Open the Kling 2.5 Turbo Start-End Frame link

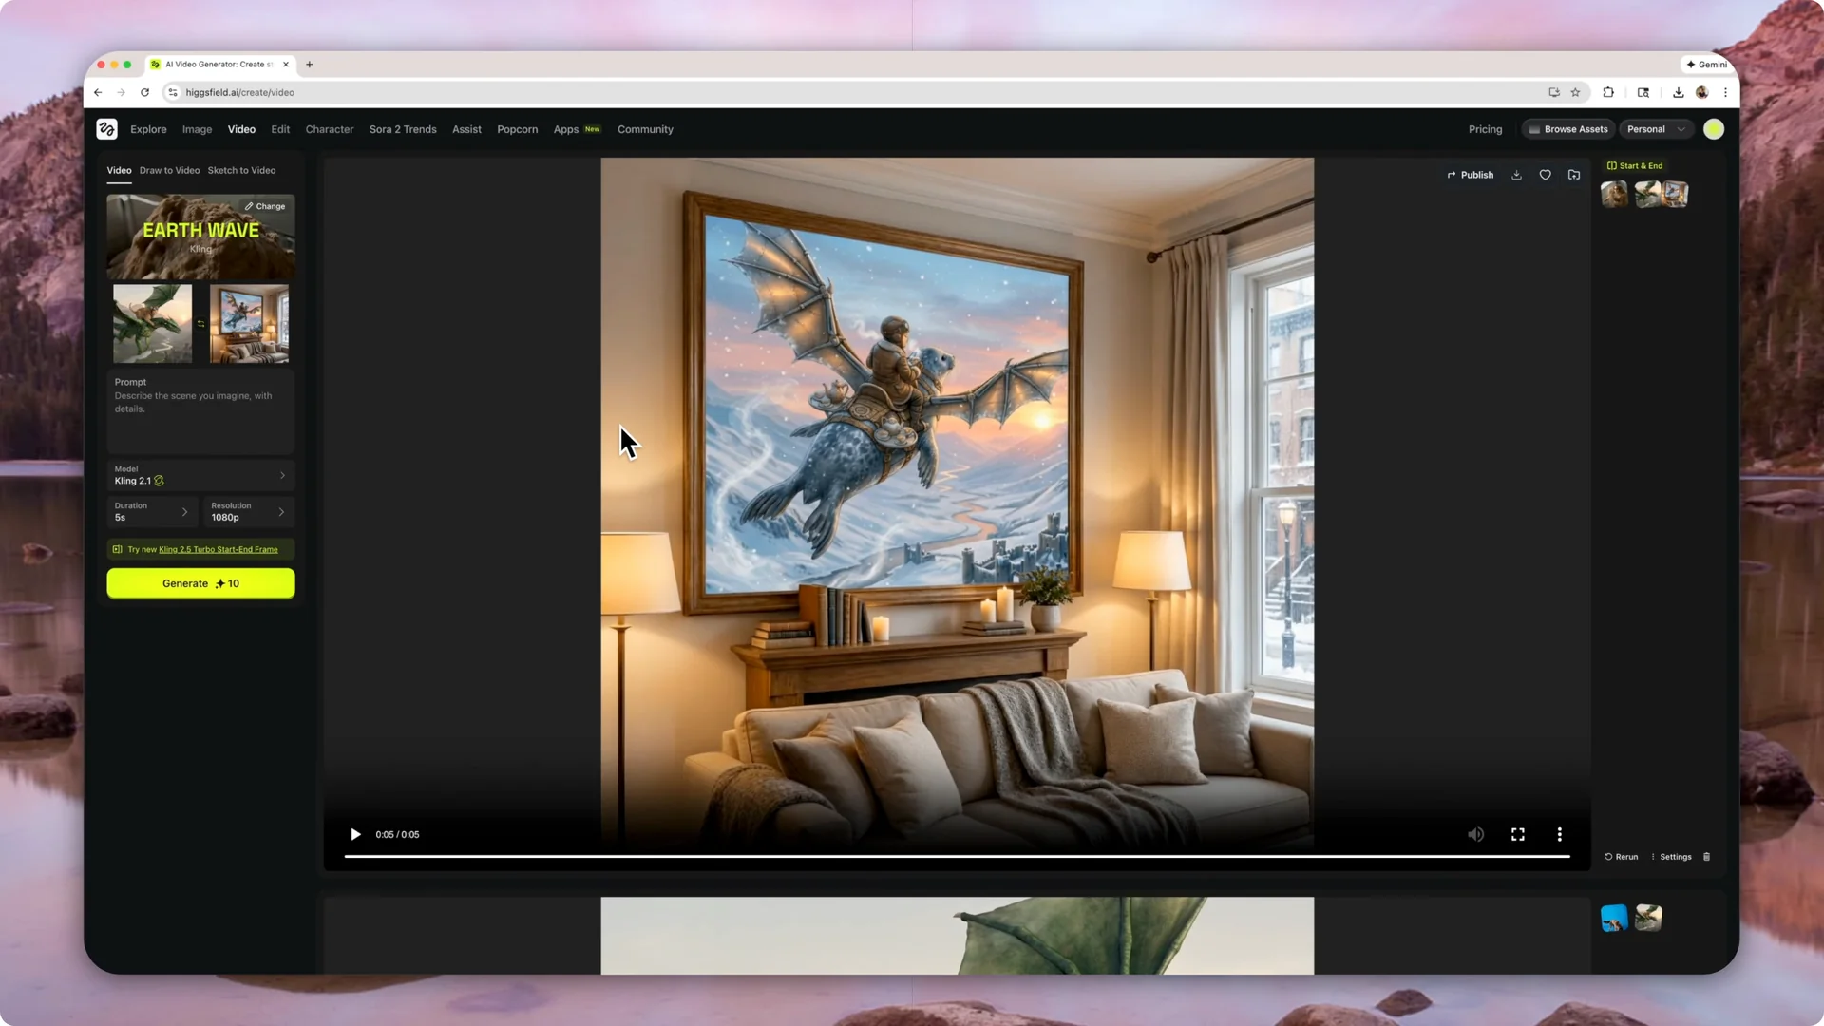point(217,549)
